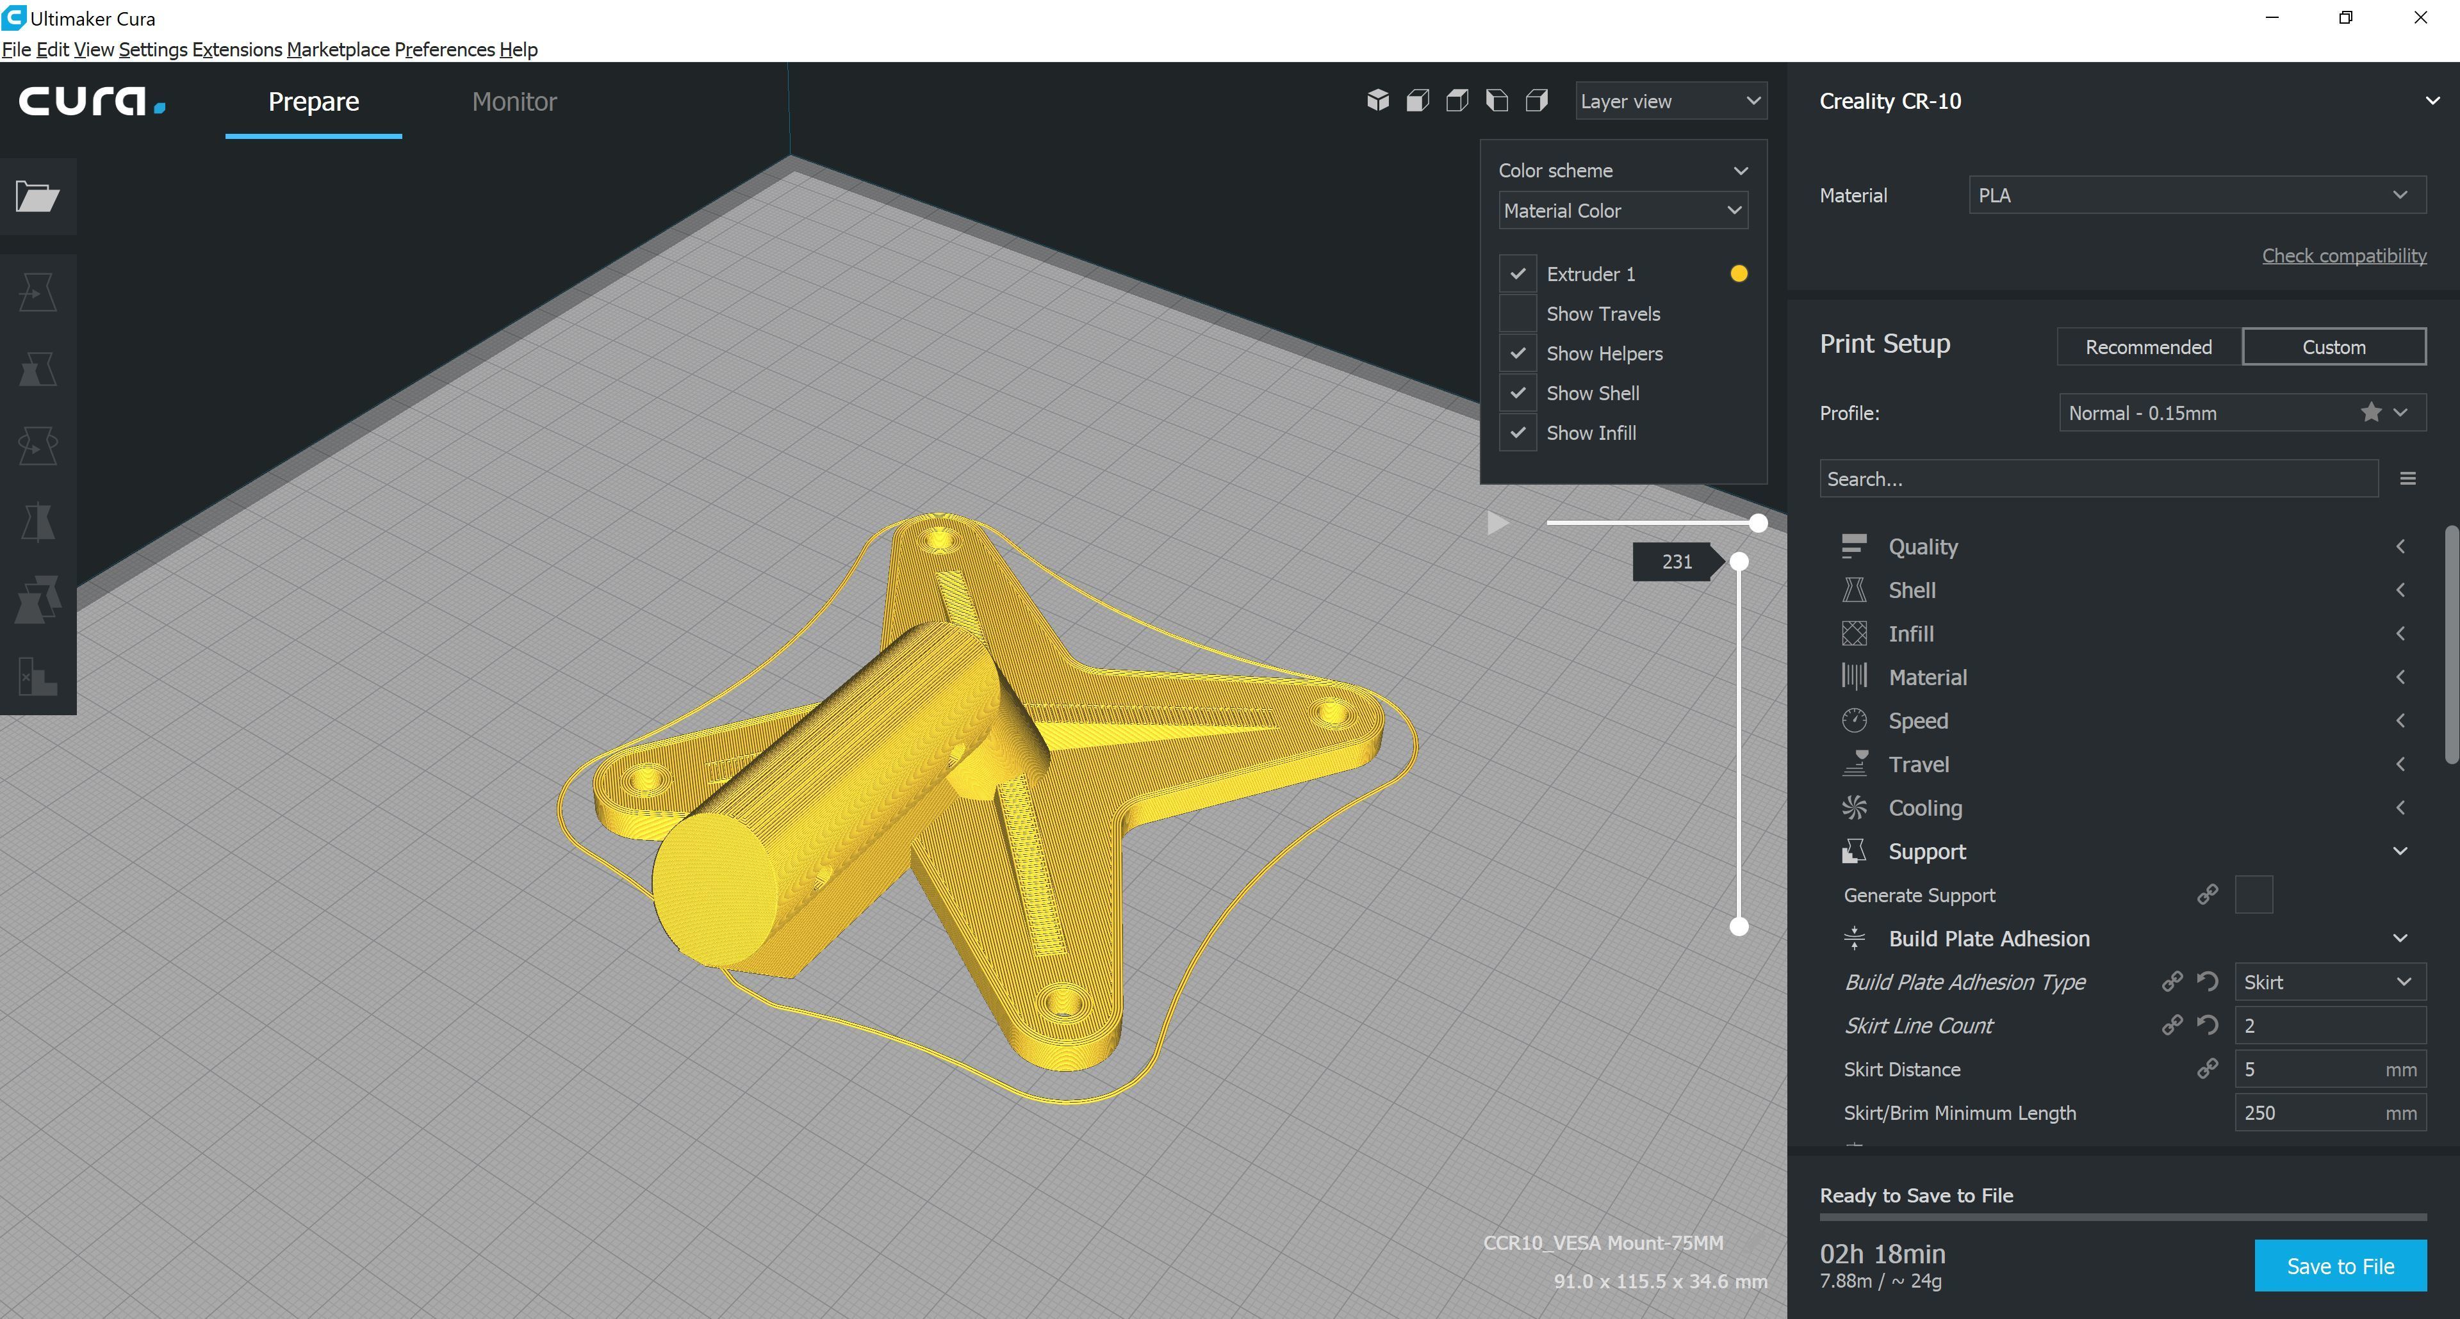
Task: Switch camera to top view icon
Action: pos(1457,101)
